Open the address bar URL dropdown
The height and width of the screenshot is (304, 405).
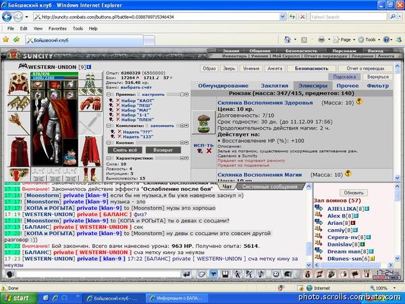(x=283, y=17)
